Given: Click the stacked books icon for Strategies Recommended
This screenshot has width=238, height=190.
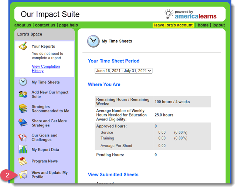Looking at the screenshot, I should pyautogui.click(x=23, y=109).
